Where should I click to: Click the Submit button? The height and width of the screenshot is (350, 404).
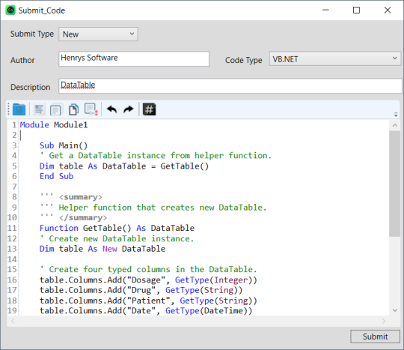(x=375, y=337)
